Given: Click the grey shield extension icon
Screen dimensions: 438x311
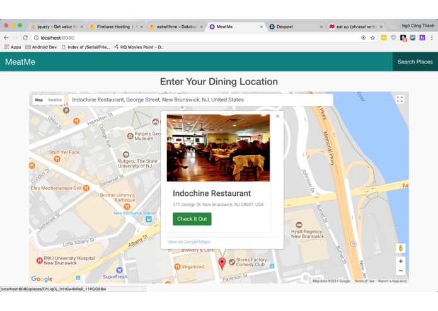Looking at the screenshot, I should click(393, 38).
